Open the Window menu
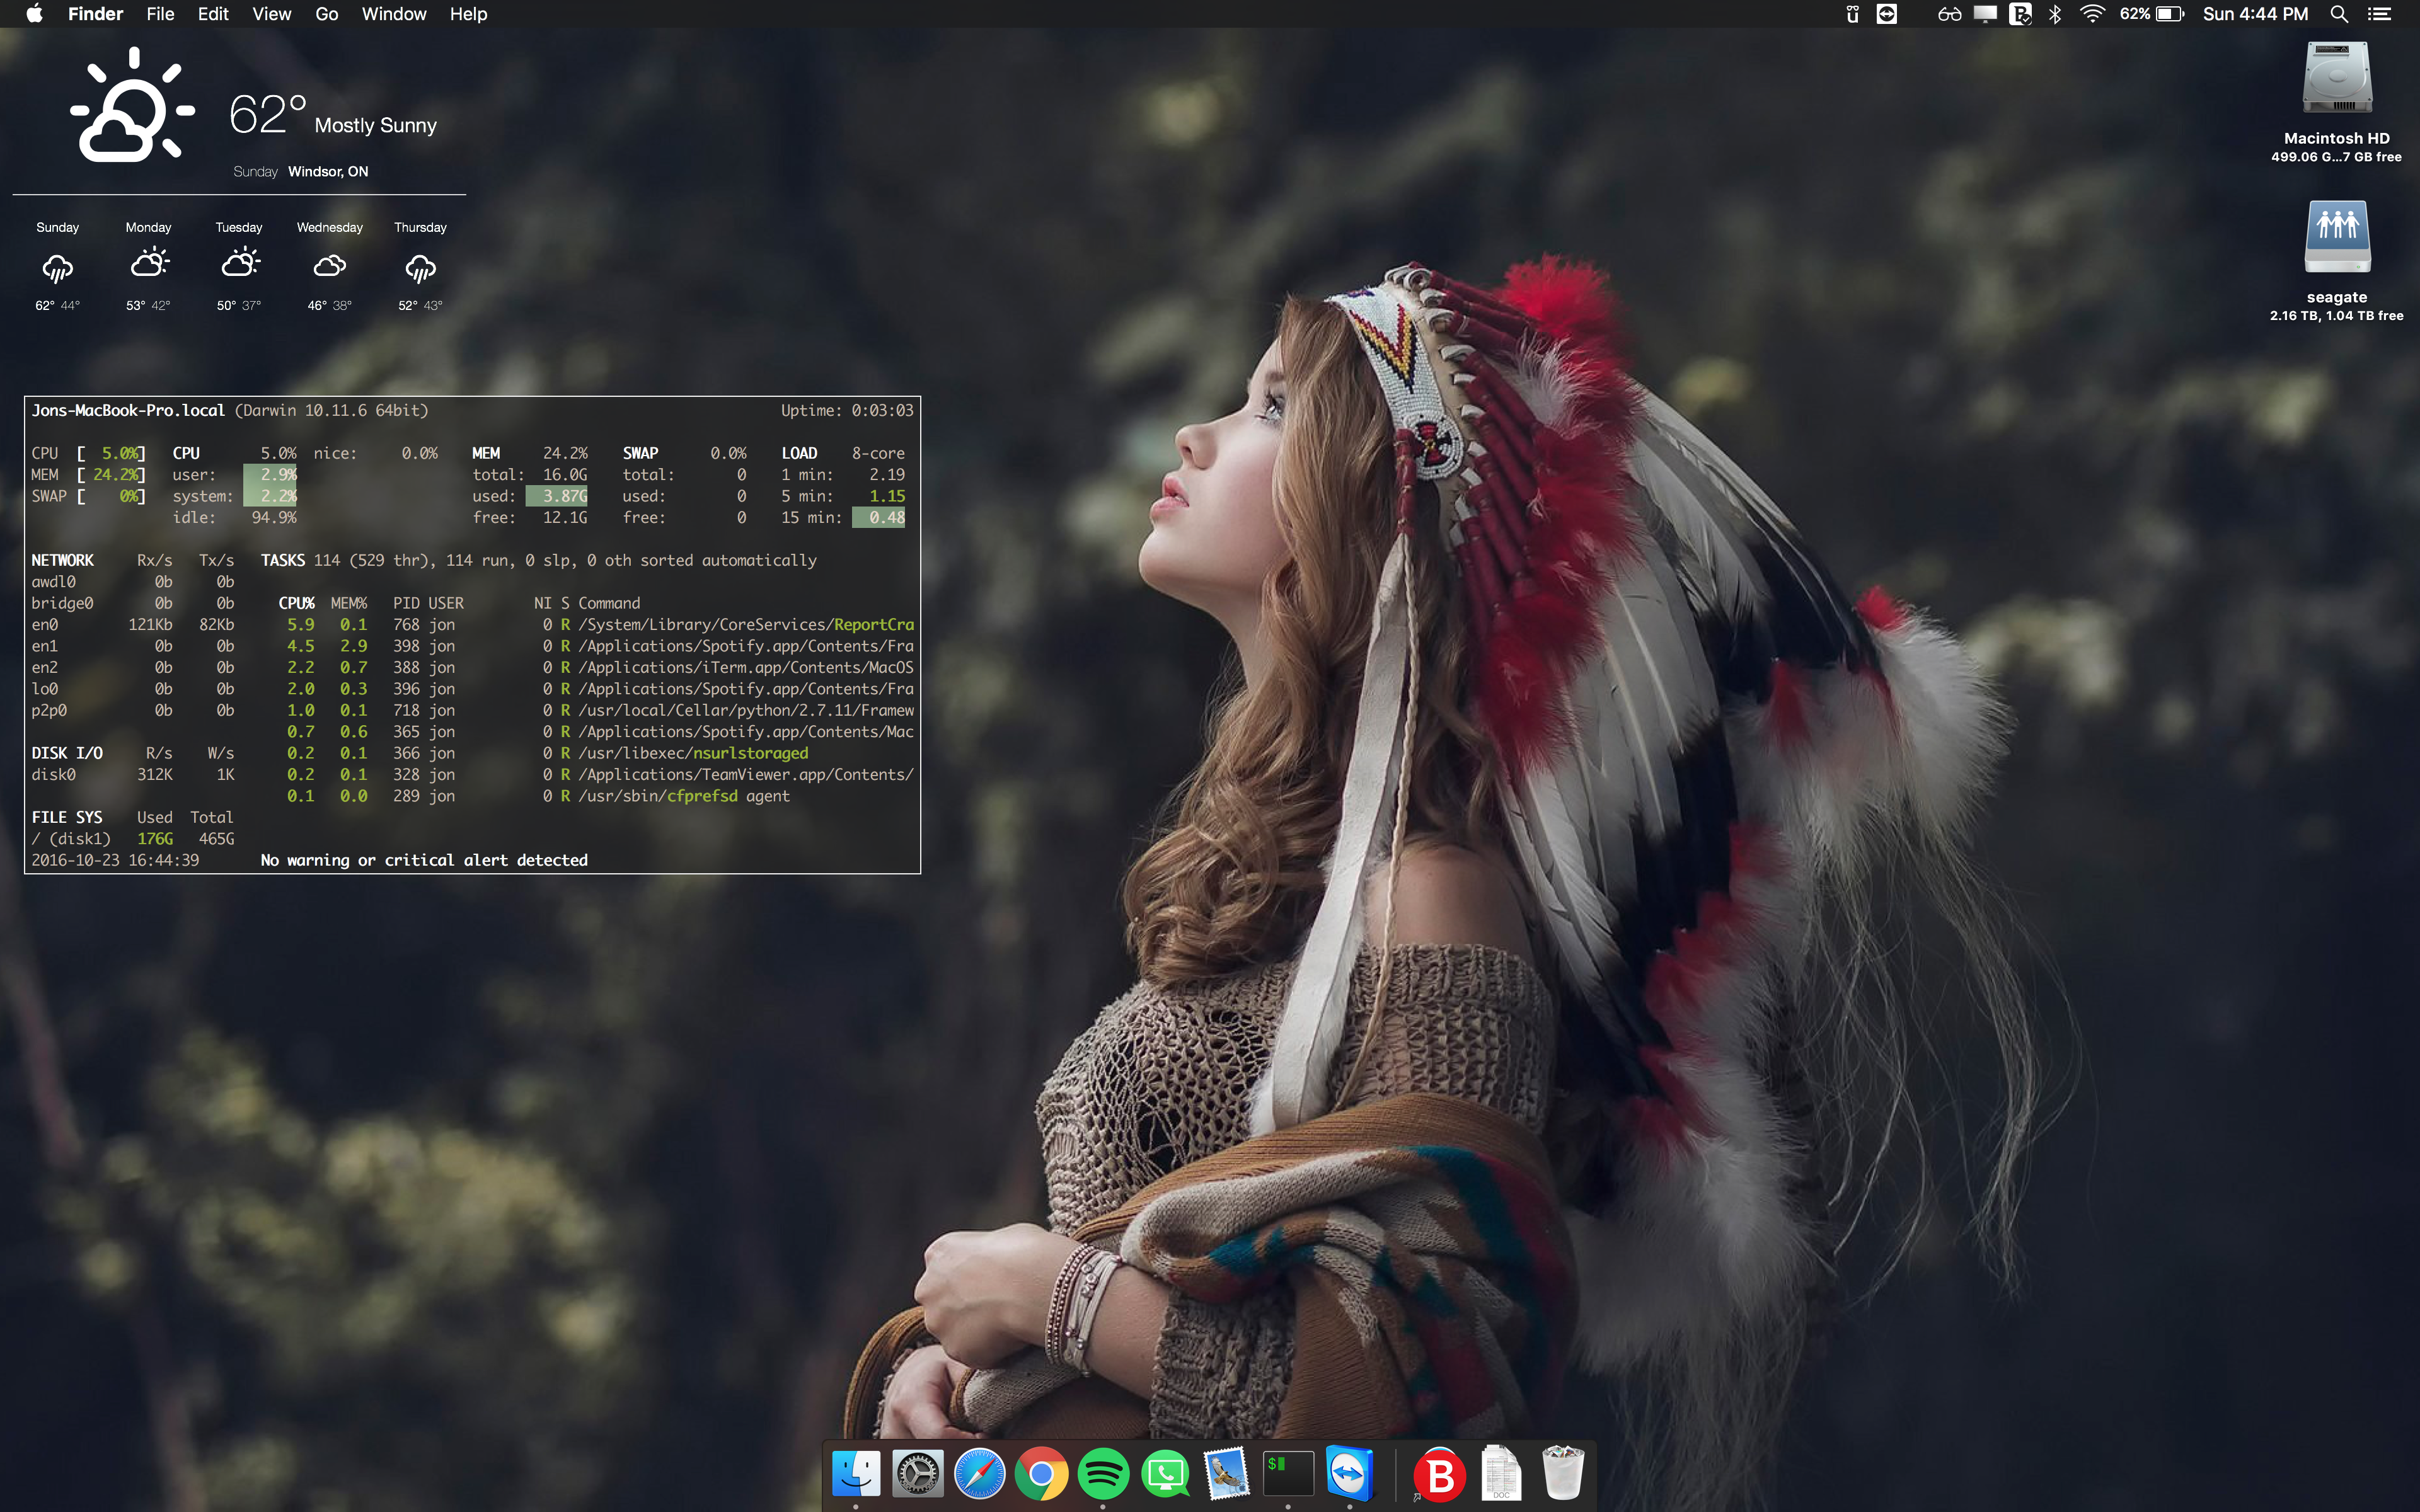Image resolution: width=2420 pixels, height=1512 pixels. point(394,14)
